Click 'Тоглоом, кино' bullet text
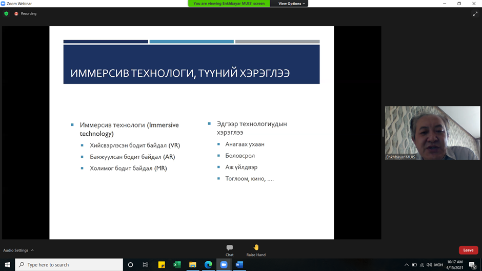This screenshot has height=271, width=482. pyautogui.click(x=249, y=178)
